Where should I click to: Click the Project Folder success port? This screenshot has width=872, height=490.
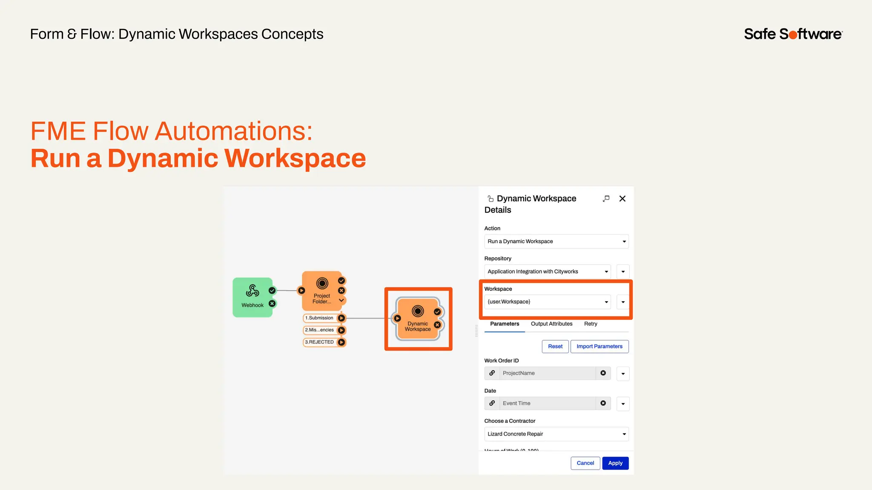pos(341,281)
